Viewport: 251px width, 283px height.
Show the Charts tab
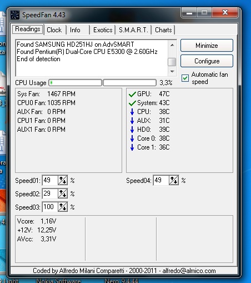tap(163, 30)
